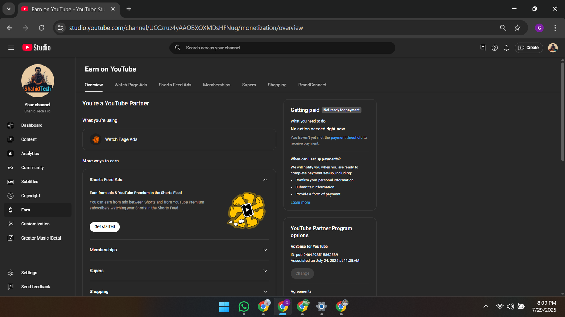Expand the Supers section
The width and height of the screenshot is (565, 317).
[265, 271]
